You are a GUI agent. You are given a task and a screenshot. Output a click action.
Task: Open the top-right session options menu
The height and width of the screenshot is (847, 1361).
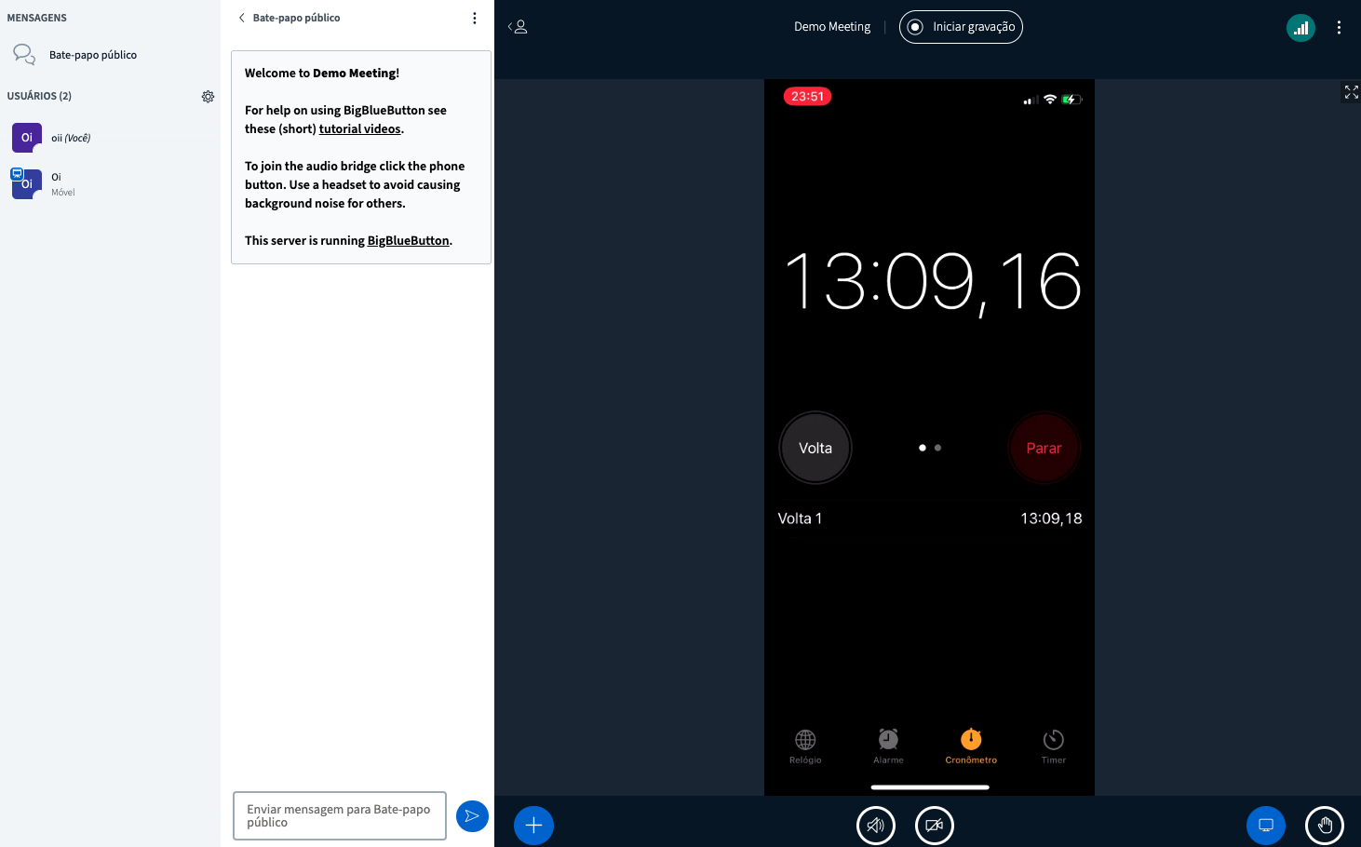(1340, 27)
